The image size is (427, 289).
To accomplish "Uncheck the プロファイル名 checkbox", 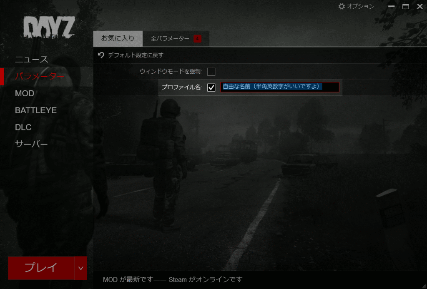I will [211, 87].
